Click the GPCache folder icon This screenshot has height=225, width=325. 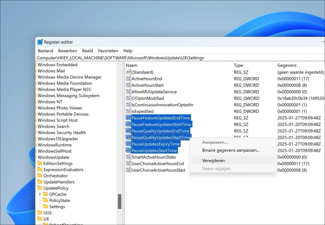coord(45,194)
